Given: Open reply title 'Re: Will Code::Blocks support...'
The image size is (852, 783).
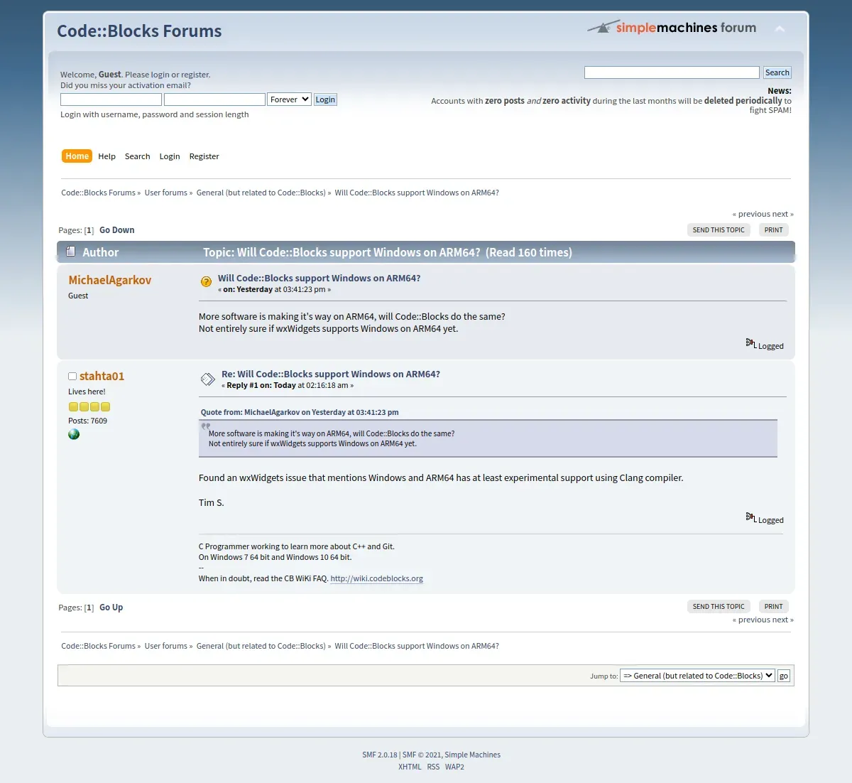Looking at the screenshot, I should [x=330, y=374].
